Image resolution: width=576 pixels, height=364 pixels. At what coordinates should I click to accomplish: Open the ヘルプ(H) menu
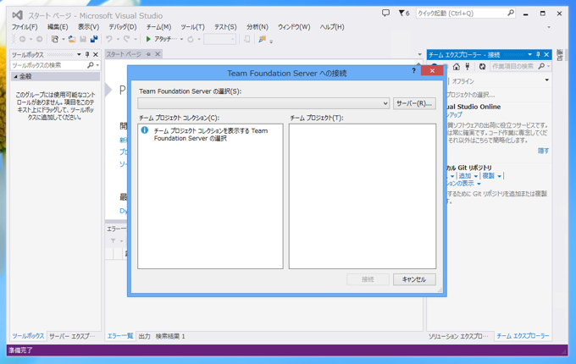tap(332, 27)
